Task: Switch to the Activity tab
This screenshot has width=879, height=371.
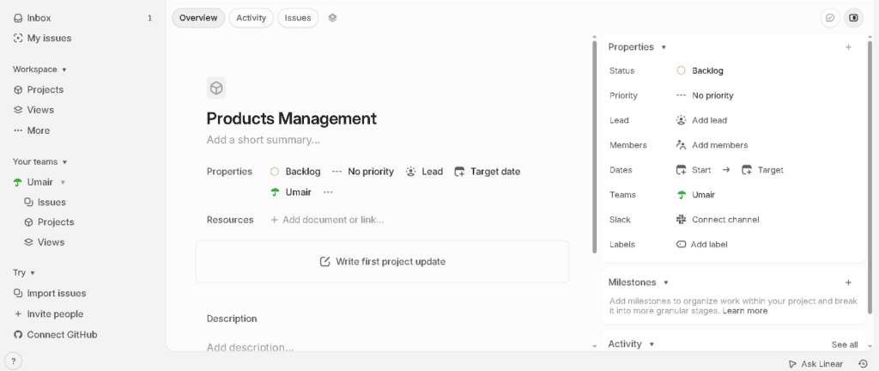Action: pyautogui.click(x=252, y=18)
